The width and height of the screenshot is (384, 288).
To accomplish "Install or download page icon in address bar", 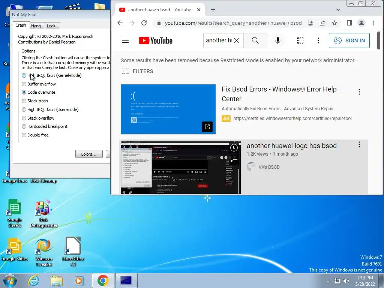I will pyautogui.click(x=310, y=23).
